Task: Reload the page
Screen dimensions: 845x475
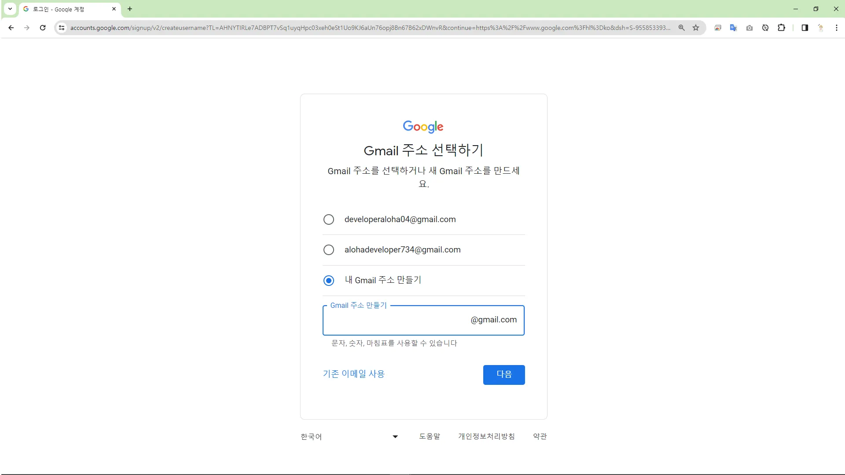Action: [x=43, y=28]
